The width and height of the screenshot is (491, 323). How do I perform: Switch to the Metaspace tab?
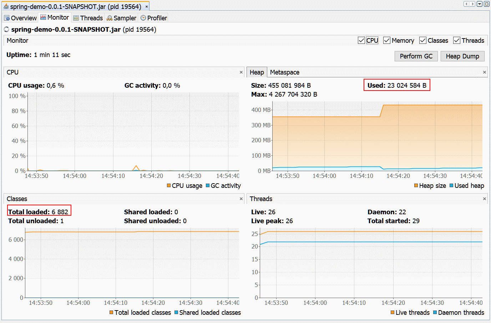tap(284, 72)
